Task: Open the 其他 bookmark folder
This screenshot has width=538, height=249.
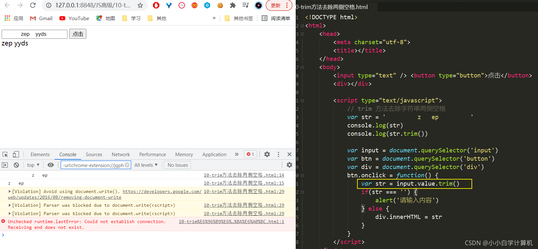Action: (x=157, y=18)
